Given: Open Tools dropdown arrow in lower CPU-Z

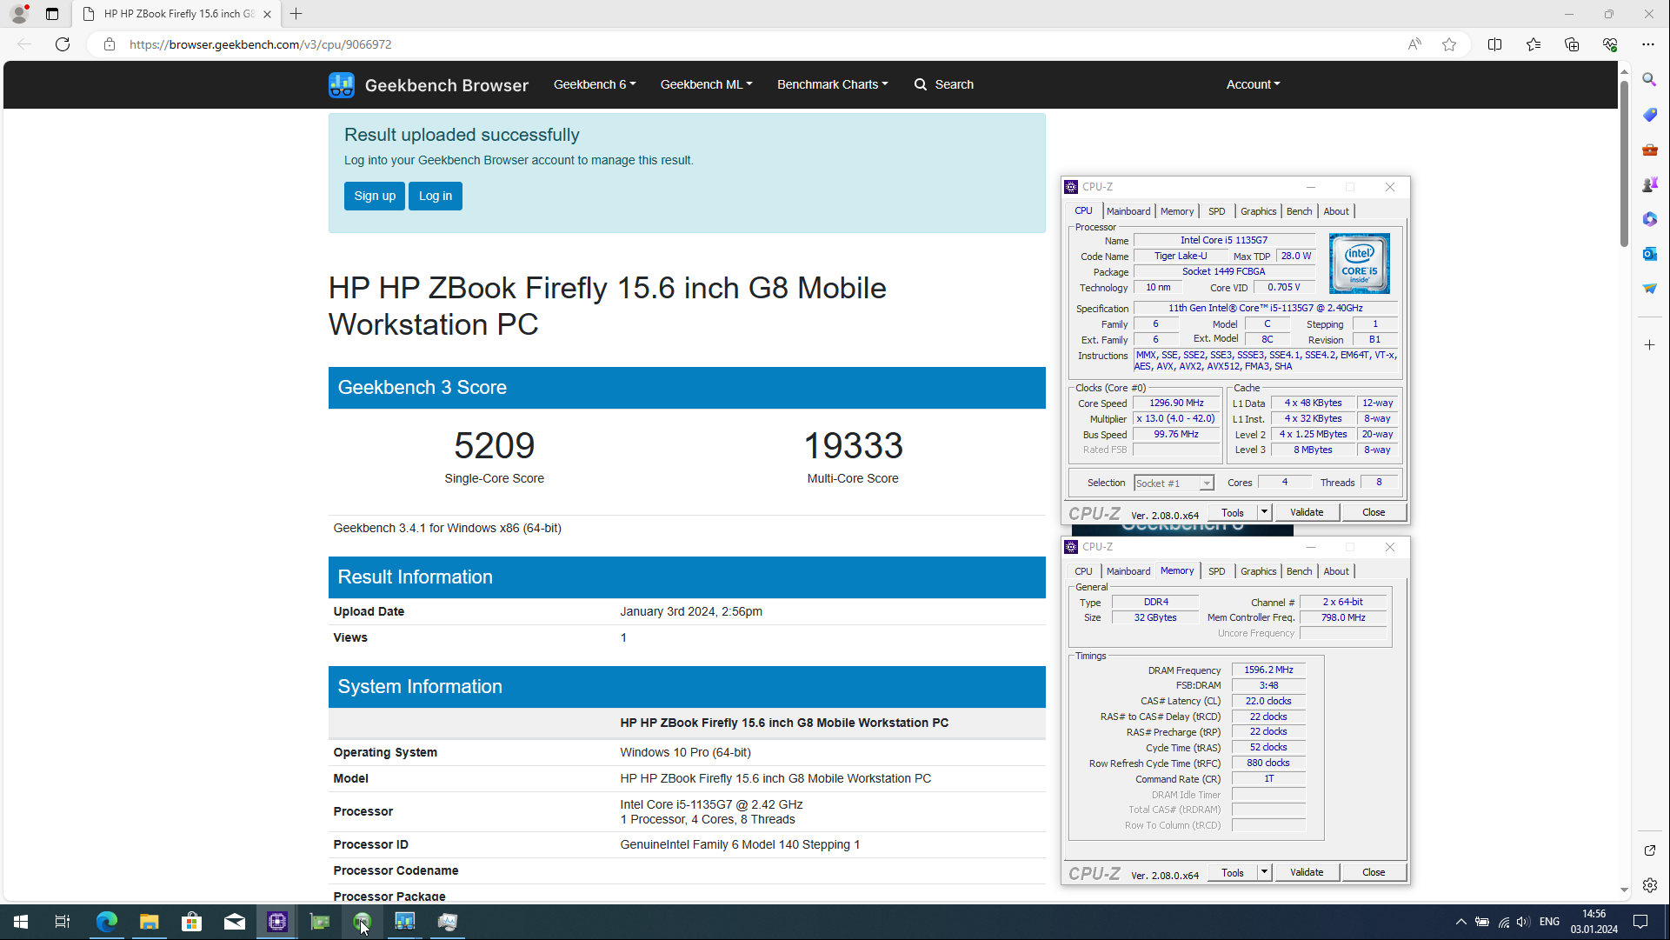Looking at the screenshot, I should pyautogui.click(x=1264, y=872).
